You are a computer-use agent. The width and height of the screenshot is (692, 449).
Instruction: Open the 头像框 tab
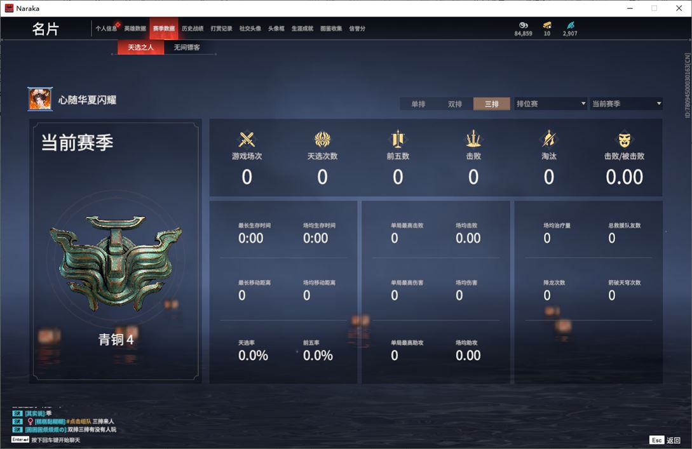pyautogui.click(x=276, y=29)
